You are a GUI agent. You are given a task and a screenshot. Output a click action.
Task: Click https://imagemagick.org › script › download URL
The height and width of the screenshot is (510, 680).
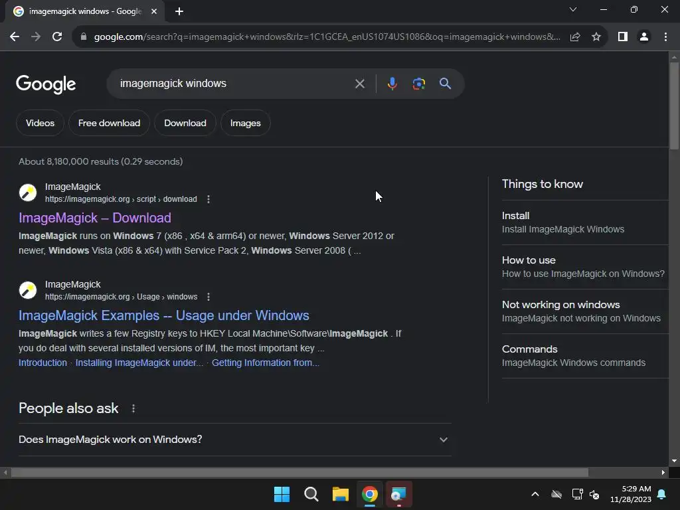[121, 199]
